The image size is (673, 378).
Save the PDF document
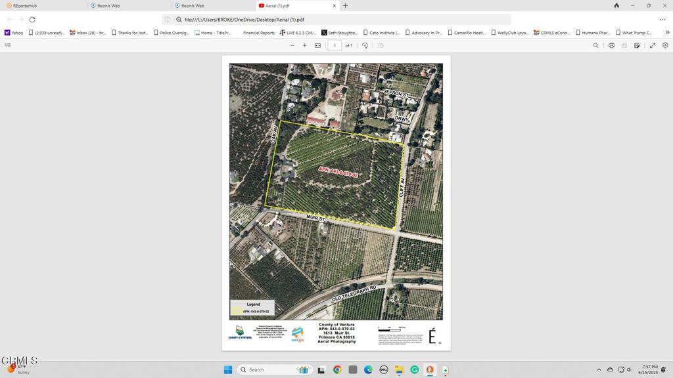624,45
